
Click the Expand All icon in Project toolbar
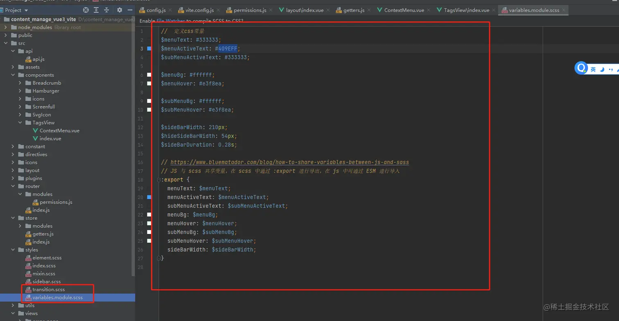pyautogui.click(x=96, y=10)
